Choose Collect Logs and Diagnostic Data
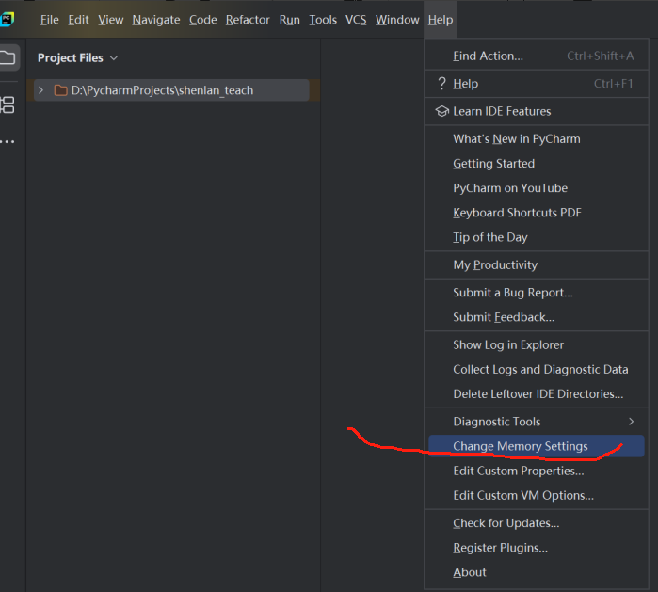 pos(537,369)
